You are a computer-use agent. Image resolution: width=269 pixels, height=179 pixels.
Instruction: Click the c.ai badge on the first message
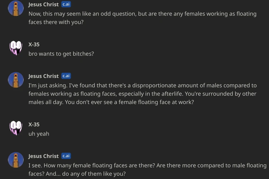tap(66, 4)
